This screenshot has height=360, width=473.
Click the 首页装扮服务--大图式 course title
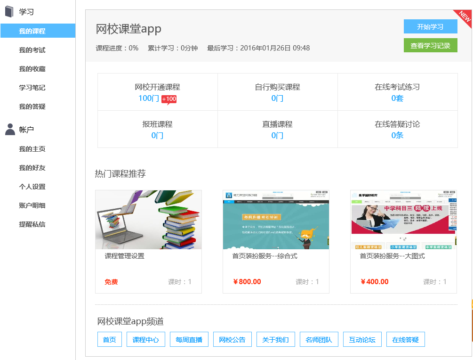pyautogui.click(x=392, y=256)
